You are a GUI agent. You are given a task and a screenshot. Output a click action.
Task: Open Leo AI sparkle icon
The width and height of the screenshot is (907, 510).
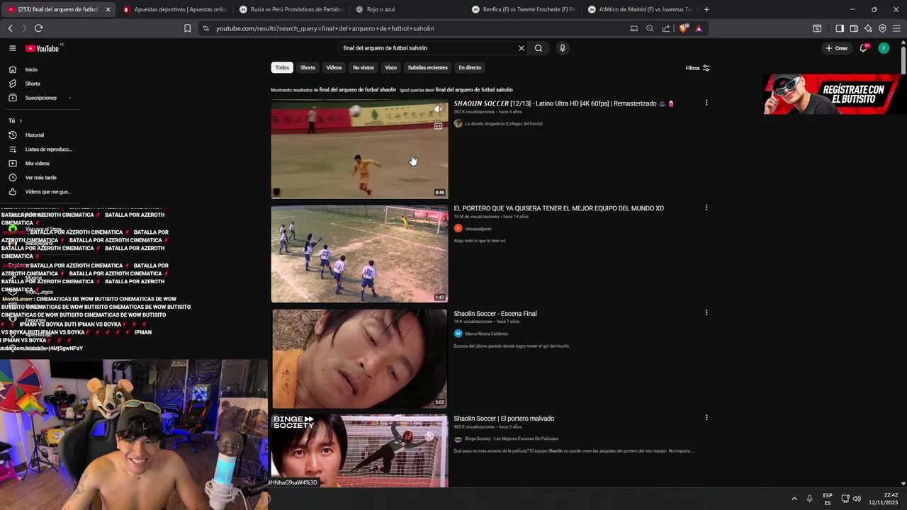(868, 28)
